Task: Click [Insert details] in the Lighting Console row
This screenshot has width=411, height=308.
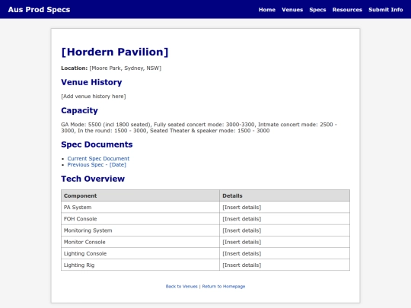Action: coord(242,253)
